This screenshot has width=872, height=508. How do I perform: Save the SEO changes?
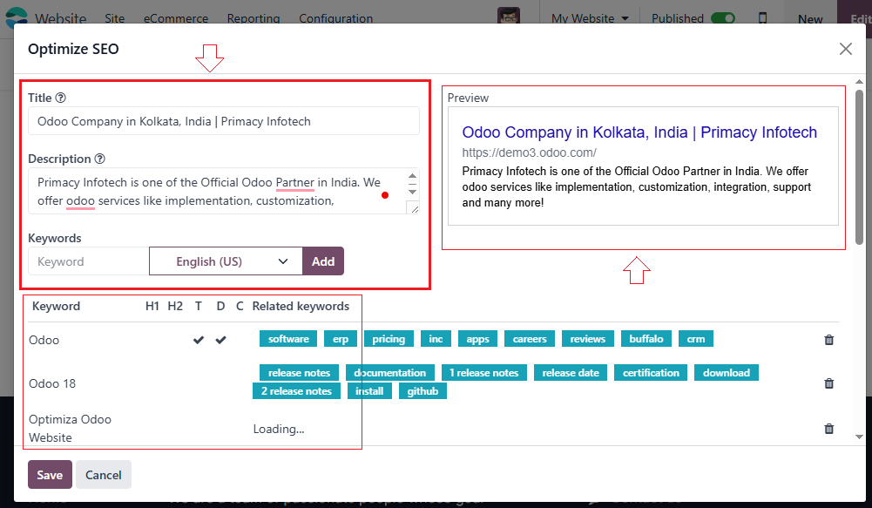coord(50,474)
